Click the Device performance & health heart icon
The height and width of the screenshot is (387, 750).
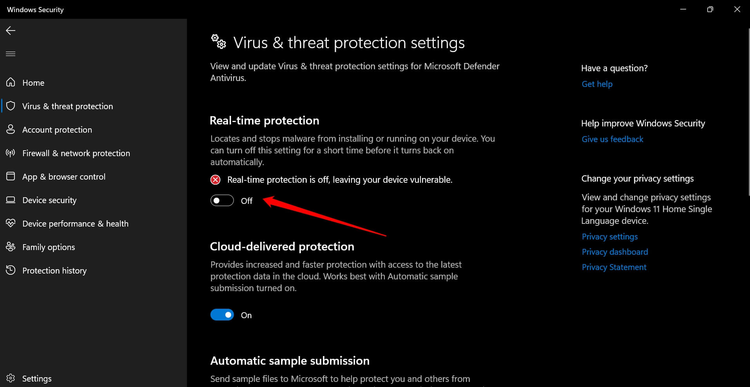point(11,223)
